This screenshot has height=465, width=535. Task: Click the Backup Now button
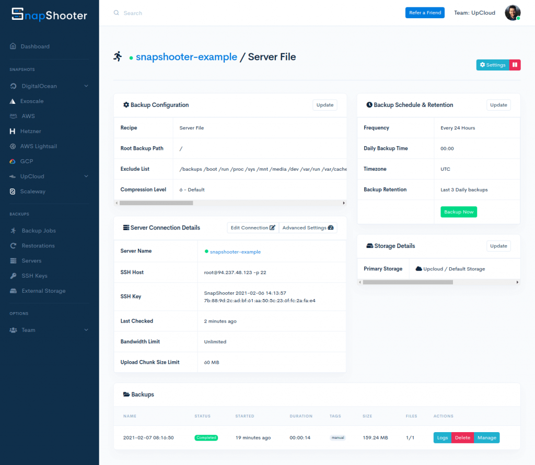click(x=459, y=212)
